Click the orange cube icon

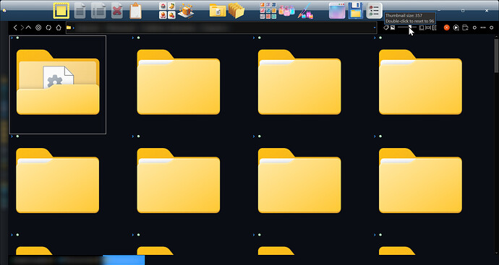click(x=186, y=11)
